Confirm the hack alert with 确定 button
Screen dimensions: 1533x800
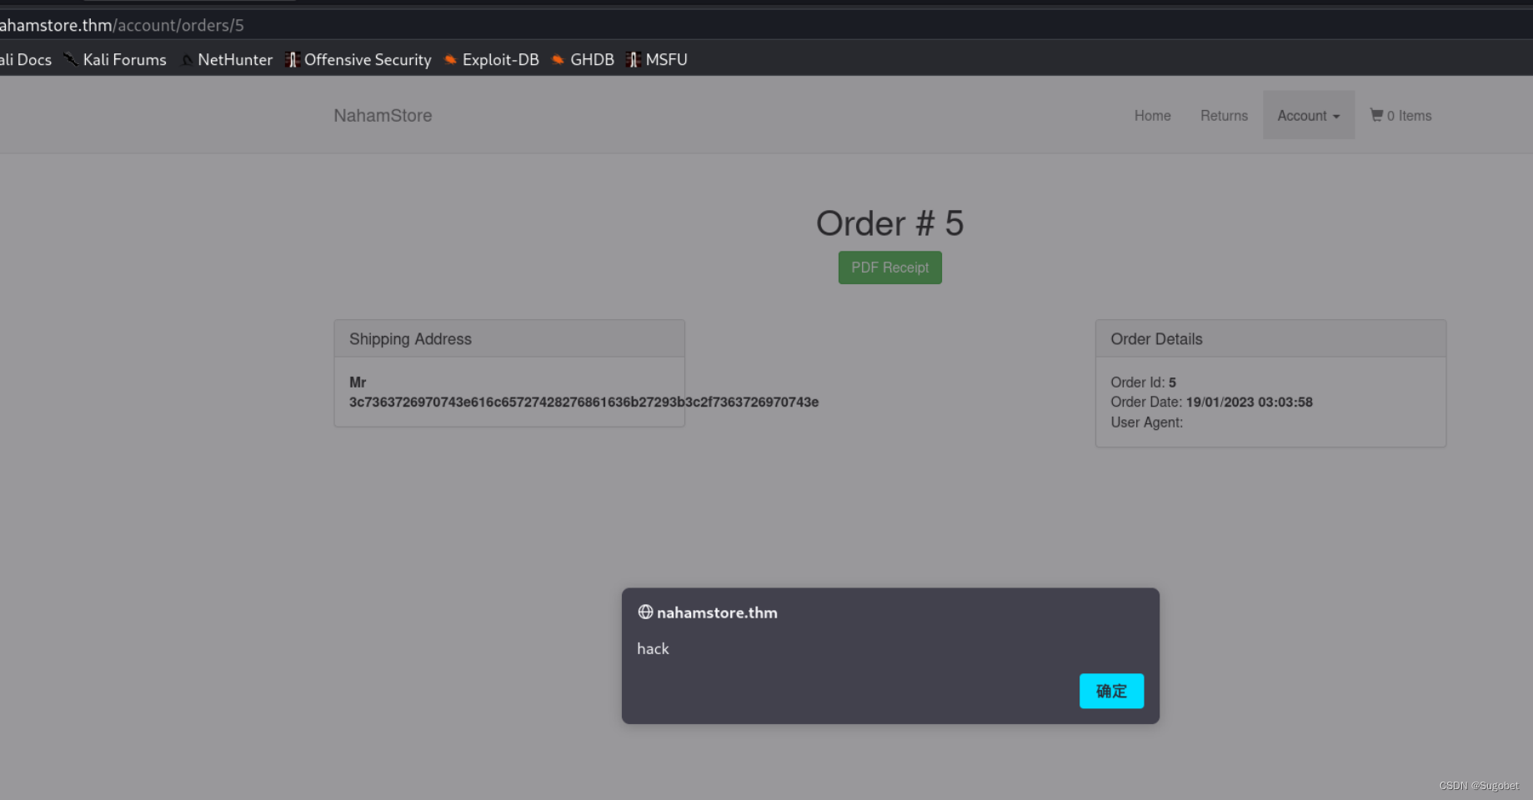1111,691
